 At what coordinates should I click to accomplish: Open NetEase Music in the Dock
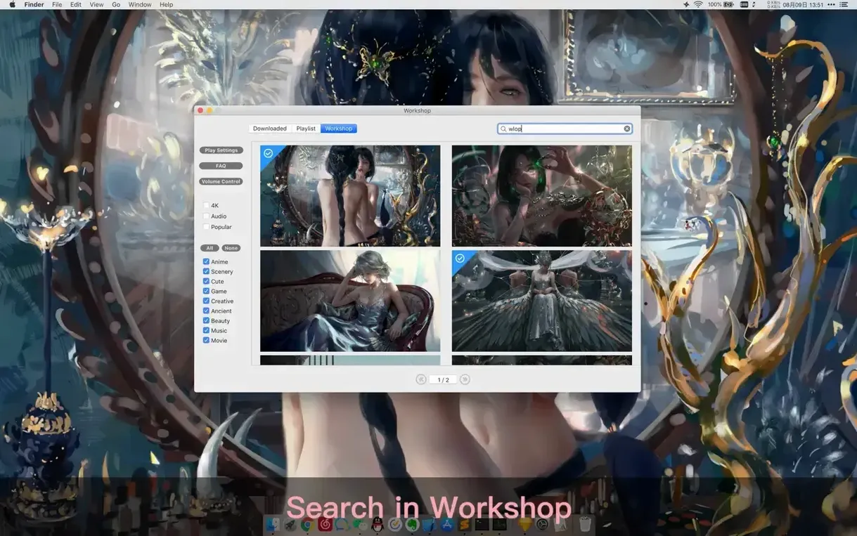[x=326, y=525]
